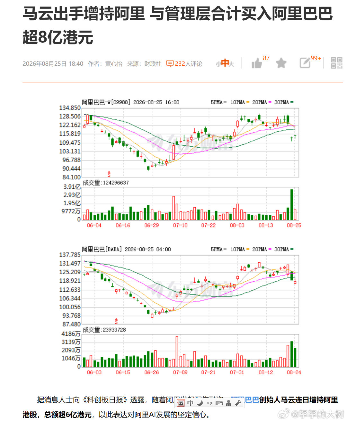This screenshot has height=422, width=347.
Task: Open the IME soft keyboard icon
Action: click(x=219, y=403)
